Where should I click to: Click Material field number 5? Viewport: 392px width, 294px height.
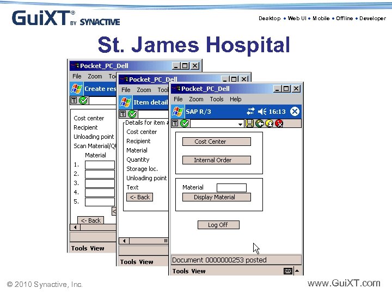point(100,202)
